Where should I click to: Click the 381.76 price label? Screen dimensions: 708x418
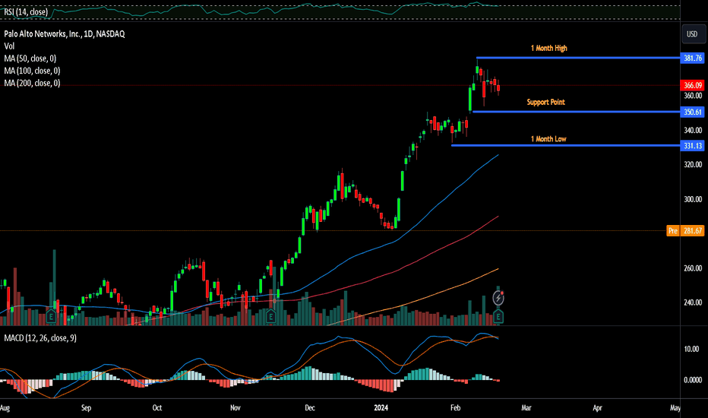[x=692, y=58]
